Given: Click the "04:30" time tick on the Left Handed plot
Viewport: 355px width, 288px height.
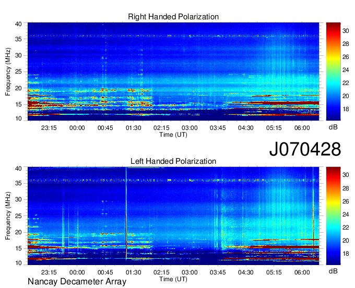Looking at the screenshot, I should 246,272.
